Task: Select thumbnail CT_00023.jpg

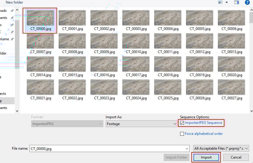Action: [104, 87]
